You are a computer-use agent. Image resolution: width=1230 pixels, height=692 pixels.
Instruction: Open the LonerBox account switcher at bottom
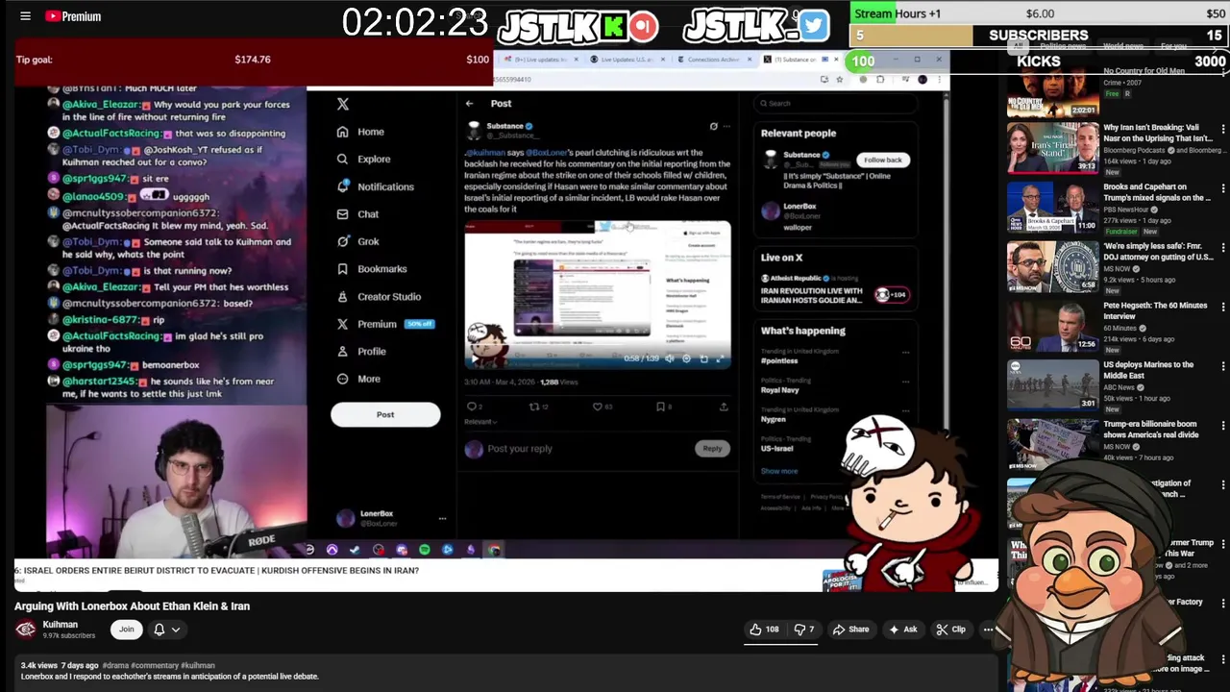point(391,518)
